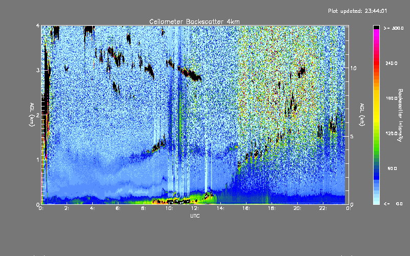Click the "4" tick on the km axis
This screenshot has width=410, height=256.
pos(38,26)
